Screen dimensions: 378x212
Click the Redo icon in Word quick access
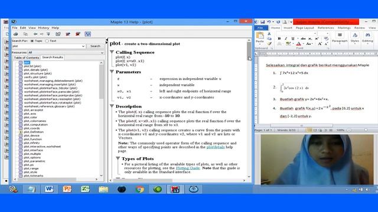(278, 22)
